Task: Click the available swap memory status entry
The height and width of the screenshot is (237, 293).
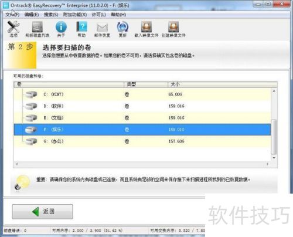Action: click(178, 231)
